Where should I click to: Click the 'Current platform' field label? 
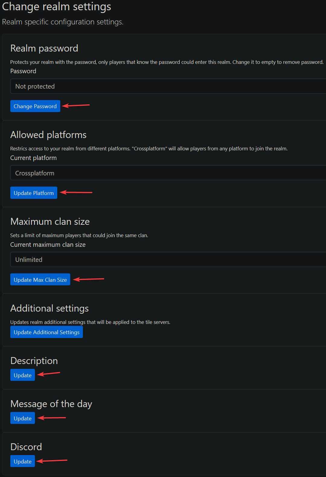pos(33,158)
